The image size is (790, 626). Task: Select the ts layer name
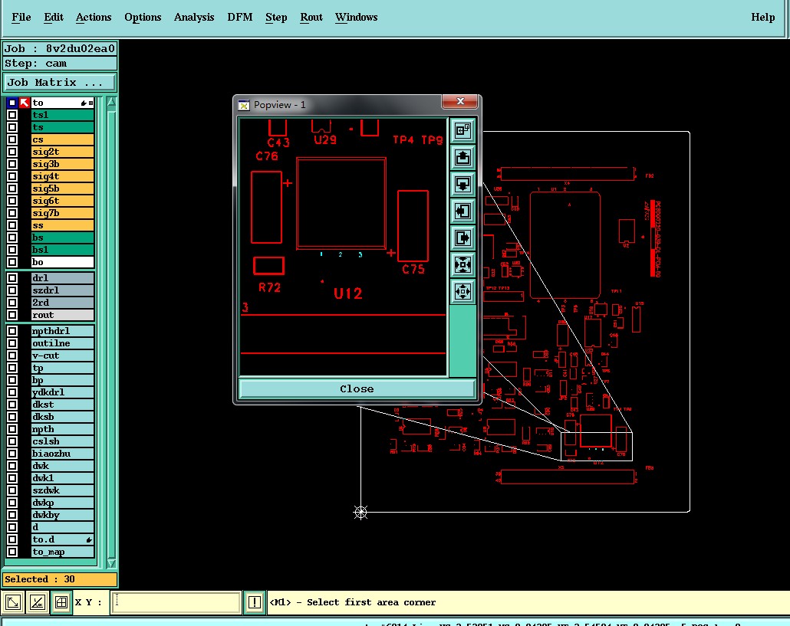pos(62,127)
